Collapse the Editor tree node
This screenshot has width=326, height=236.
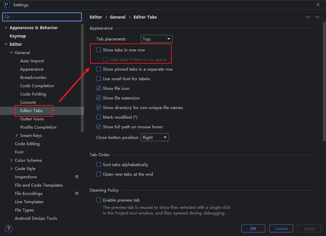pyautogui.click(x=6, y=44)
